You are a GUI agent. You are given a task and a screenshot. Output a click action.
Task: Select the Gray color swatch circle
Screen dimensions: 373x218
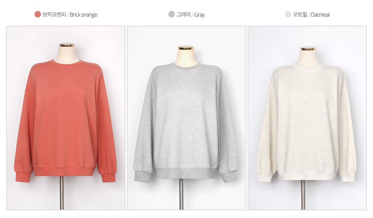pyautogui.click(x=172, y=14)
